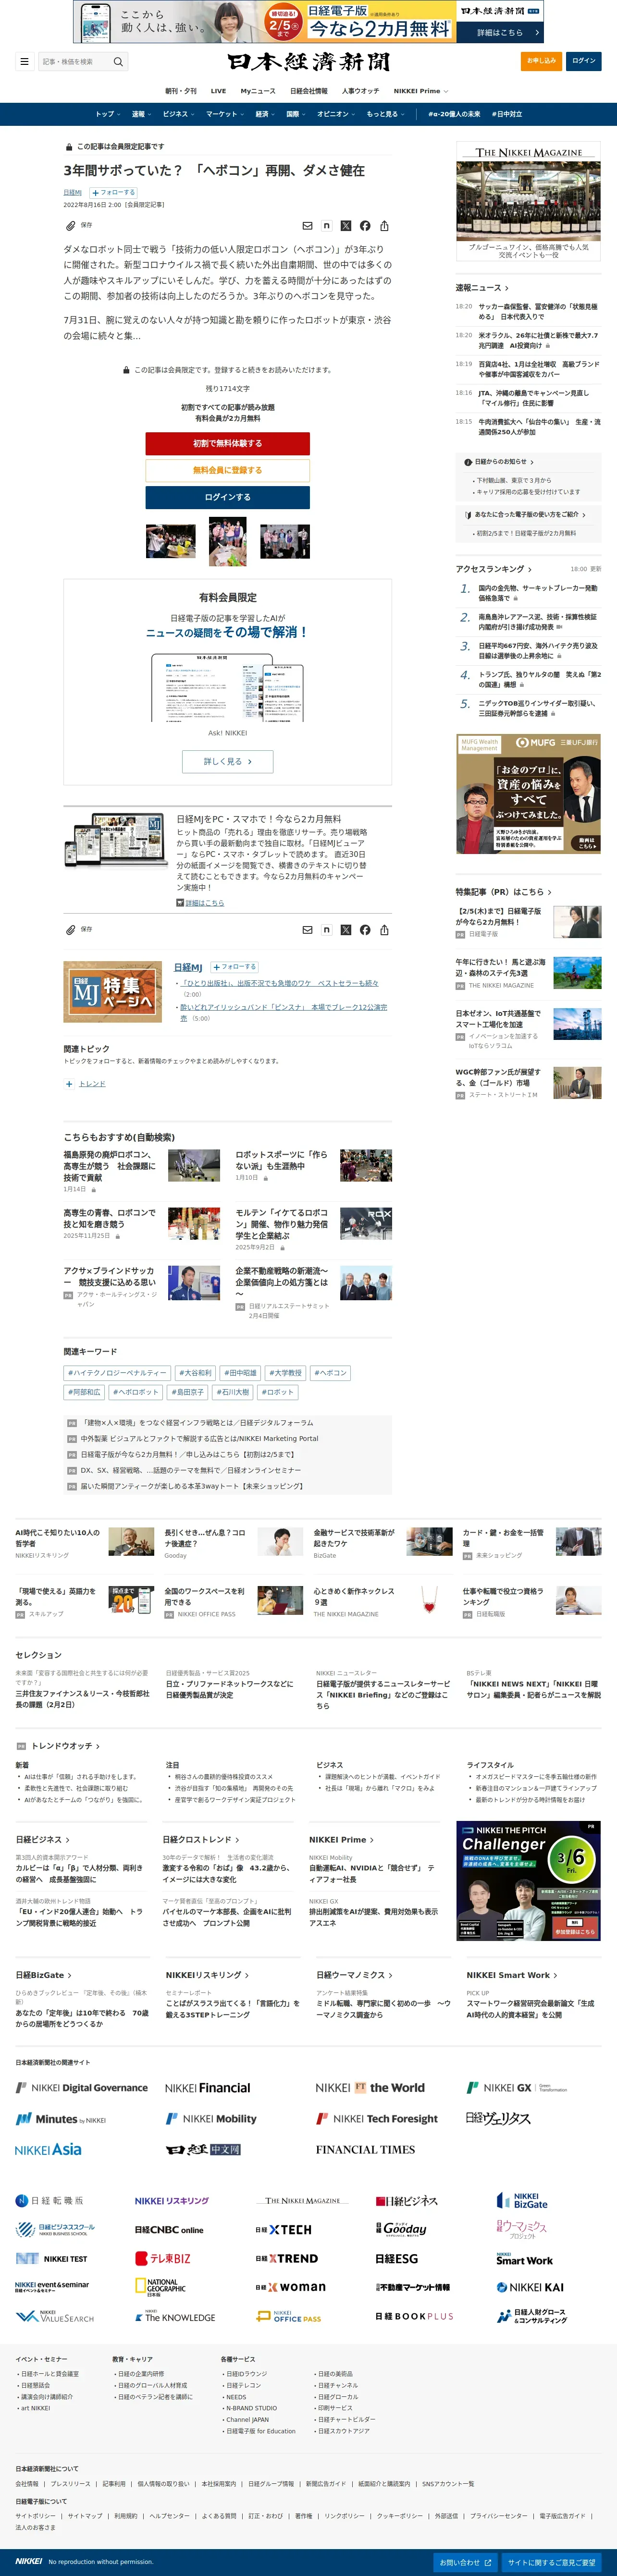617x2576 pixels.
Task: Expand the トップ nav dropdown
Action: [108, 114]
